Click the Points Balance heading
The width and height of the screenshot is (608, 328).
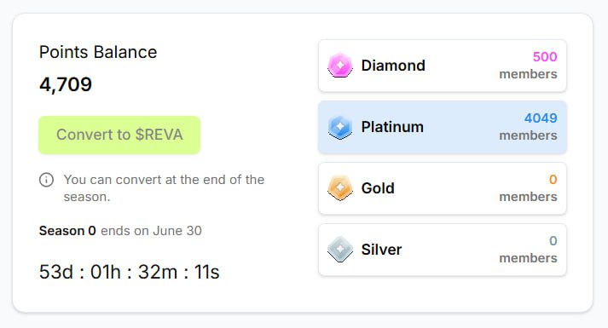click(x=98, y=52)
